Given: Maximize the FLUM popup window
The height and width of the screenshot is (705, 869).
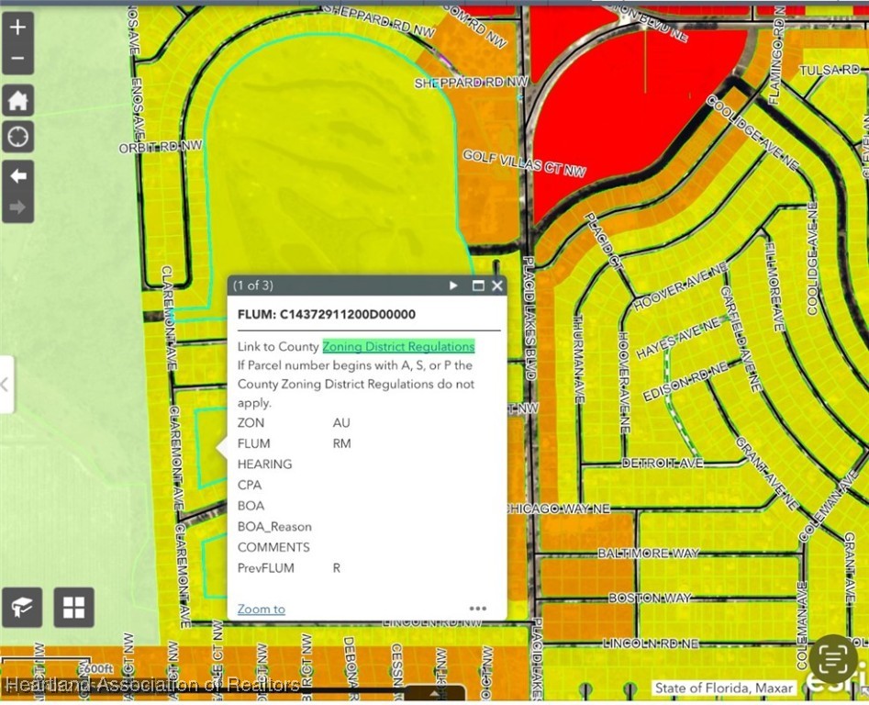Looking at the screenshot, I should 477,286.
